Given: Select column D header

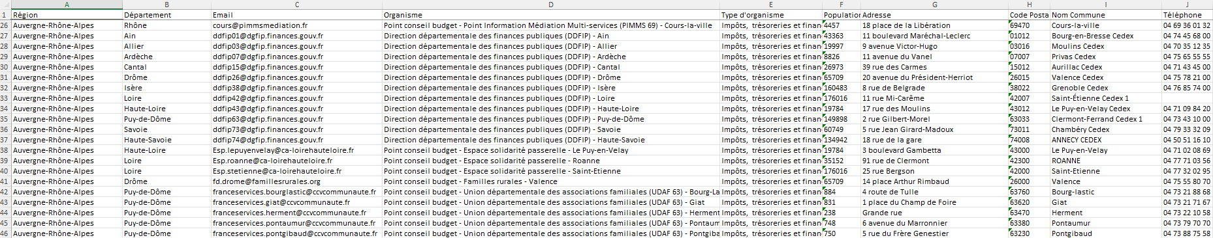Looking at the screenshot, I should tap(551, 5).
